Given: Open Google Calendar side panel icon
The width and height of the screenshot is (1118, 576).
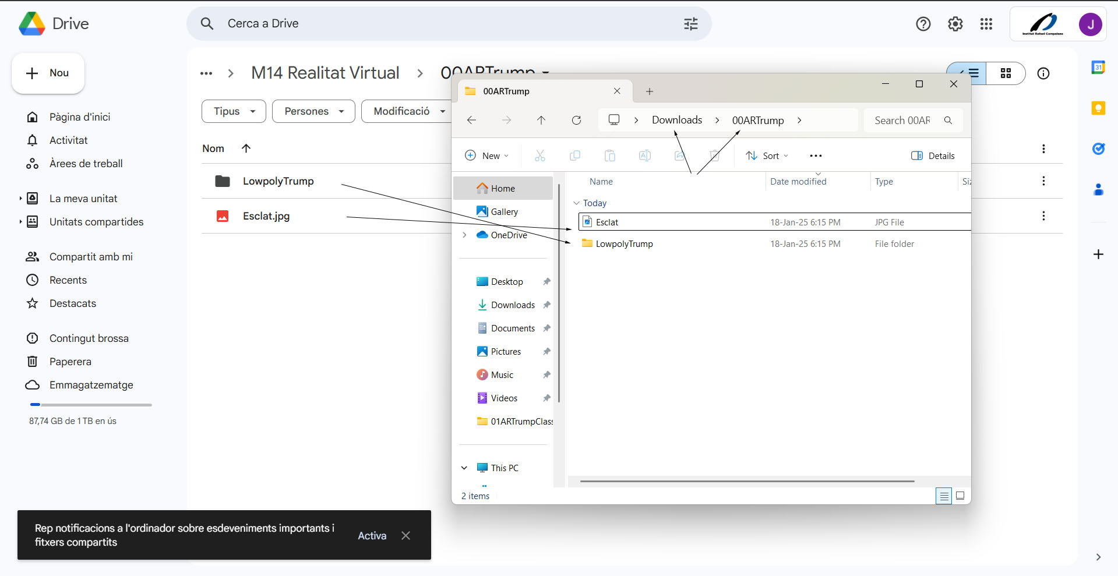Looking at the screenshot, I should coord(1098,68).
